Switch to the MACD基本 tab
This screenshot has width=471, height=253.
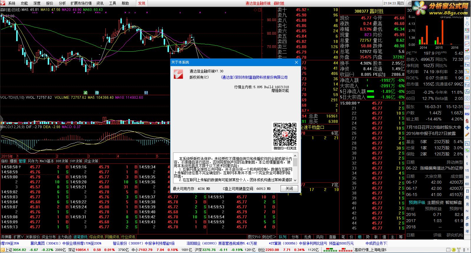click(x=47, y=161)
